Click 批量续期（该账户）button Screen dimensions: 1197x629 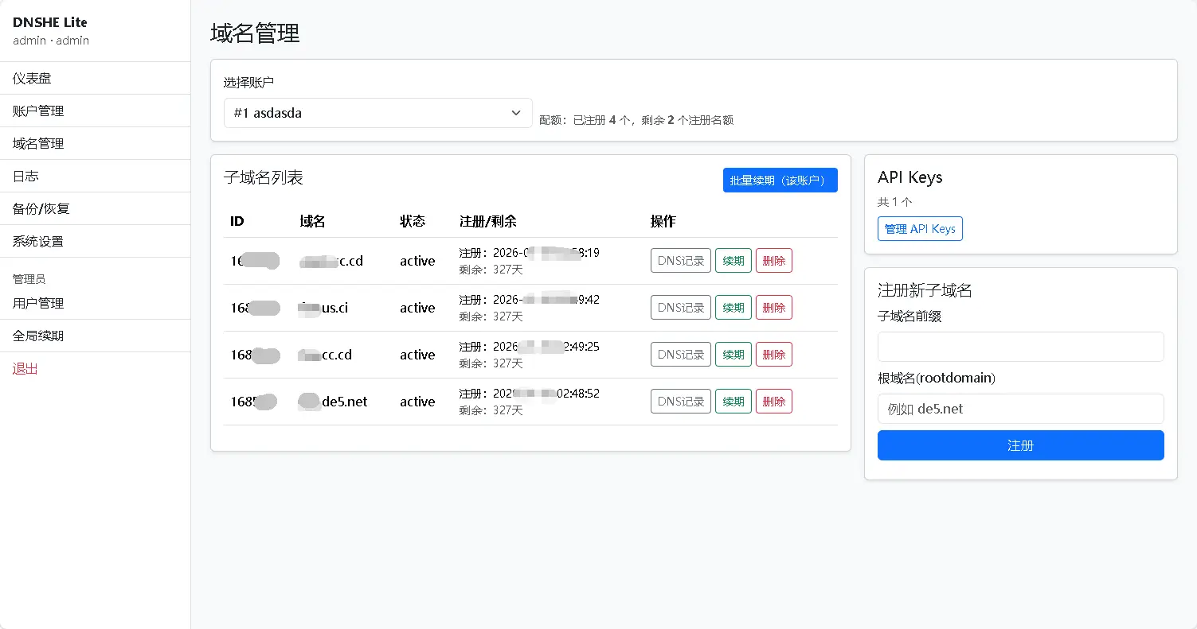tap(780, 181)
